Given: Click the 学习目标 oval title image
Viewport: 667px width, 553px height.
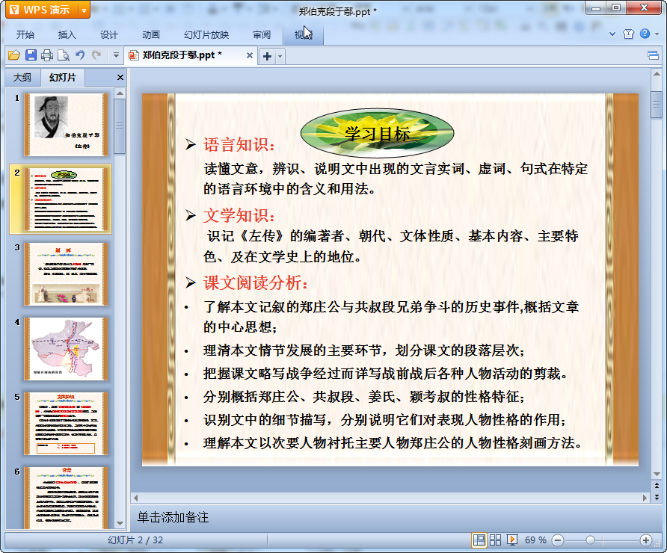Looking at the screenshot, I should point(377,133).
